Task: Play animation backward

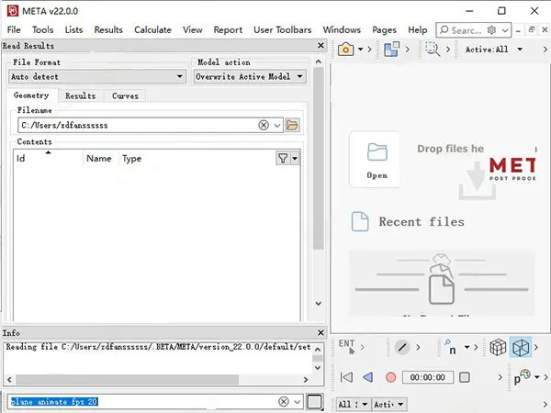Action: point(368,377)
